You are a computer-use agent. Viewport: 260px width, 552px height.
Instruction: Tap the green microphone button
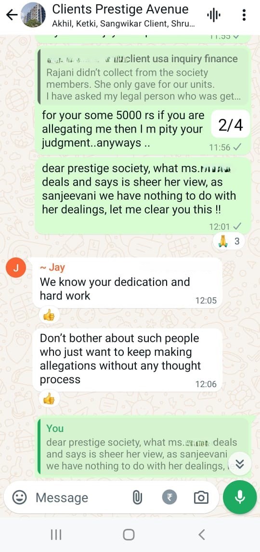coord(240,498)
